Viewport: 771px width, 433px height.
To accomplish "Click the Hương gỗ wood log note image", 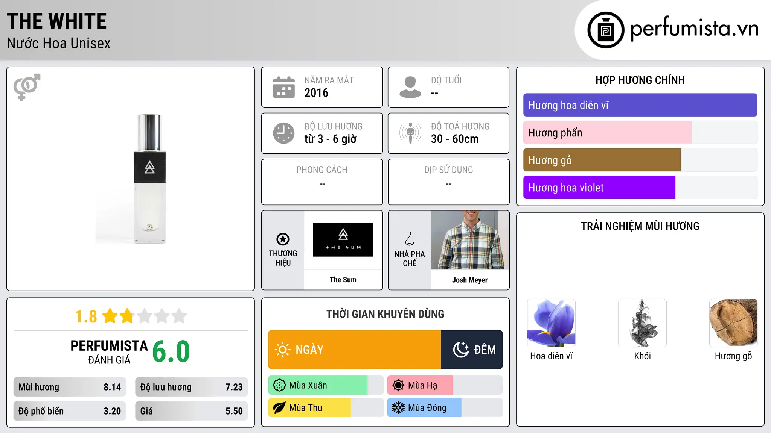I will (x=733, y=323).
